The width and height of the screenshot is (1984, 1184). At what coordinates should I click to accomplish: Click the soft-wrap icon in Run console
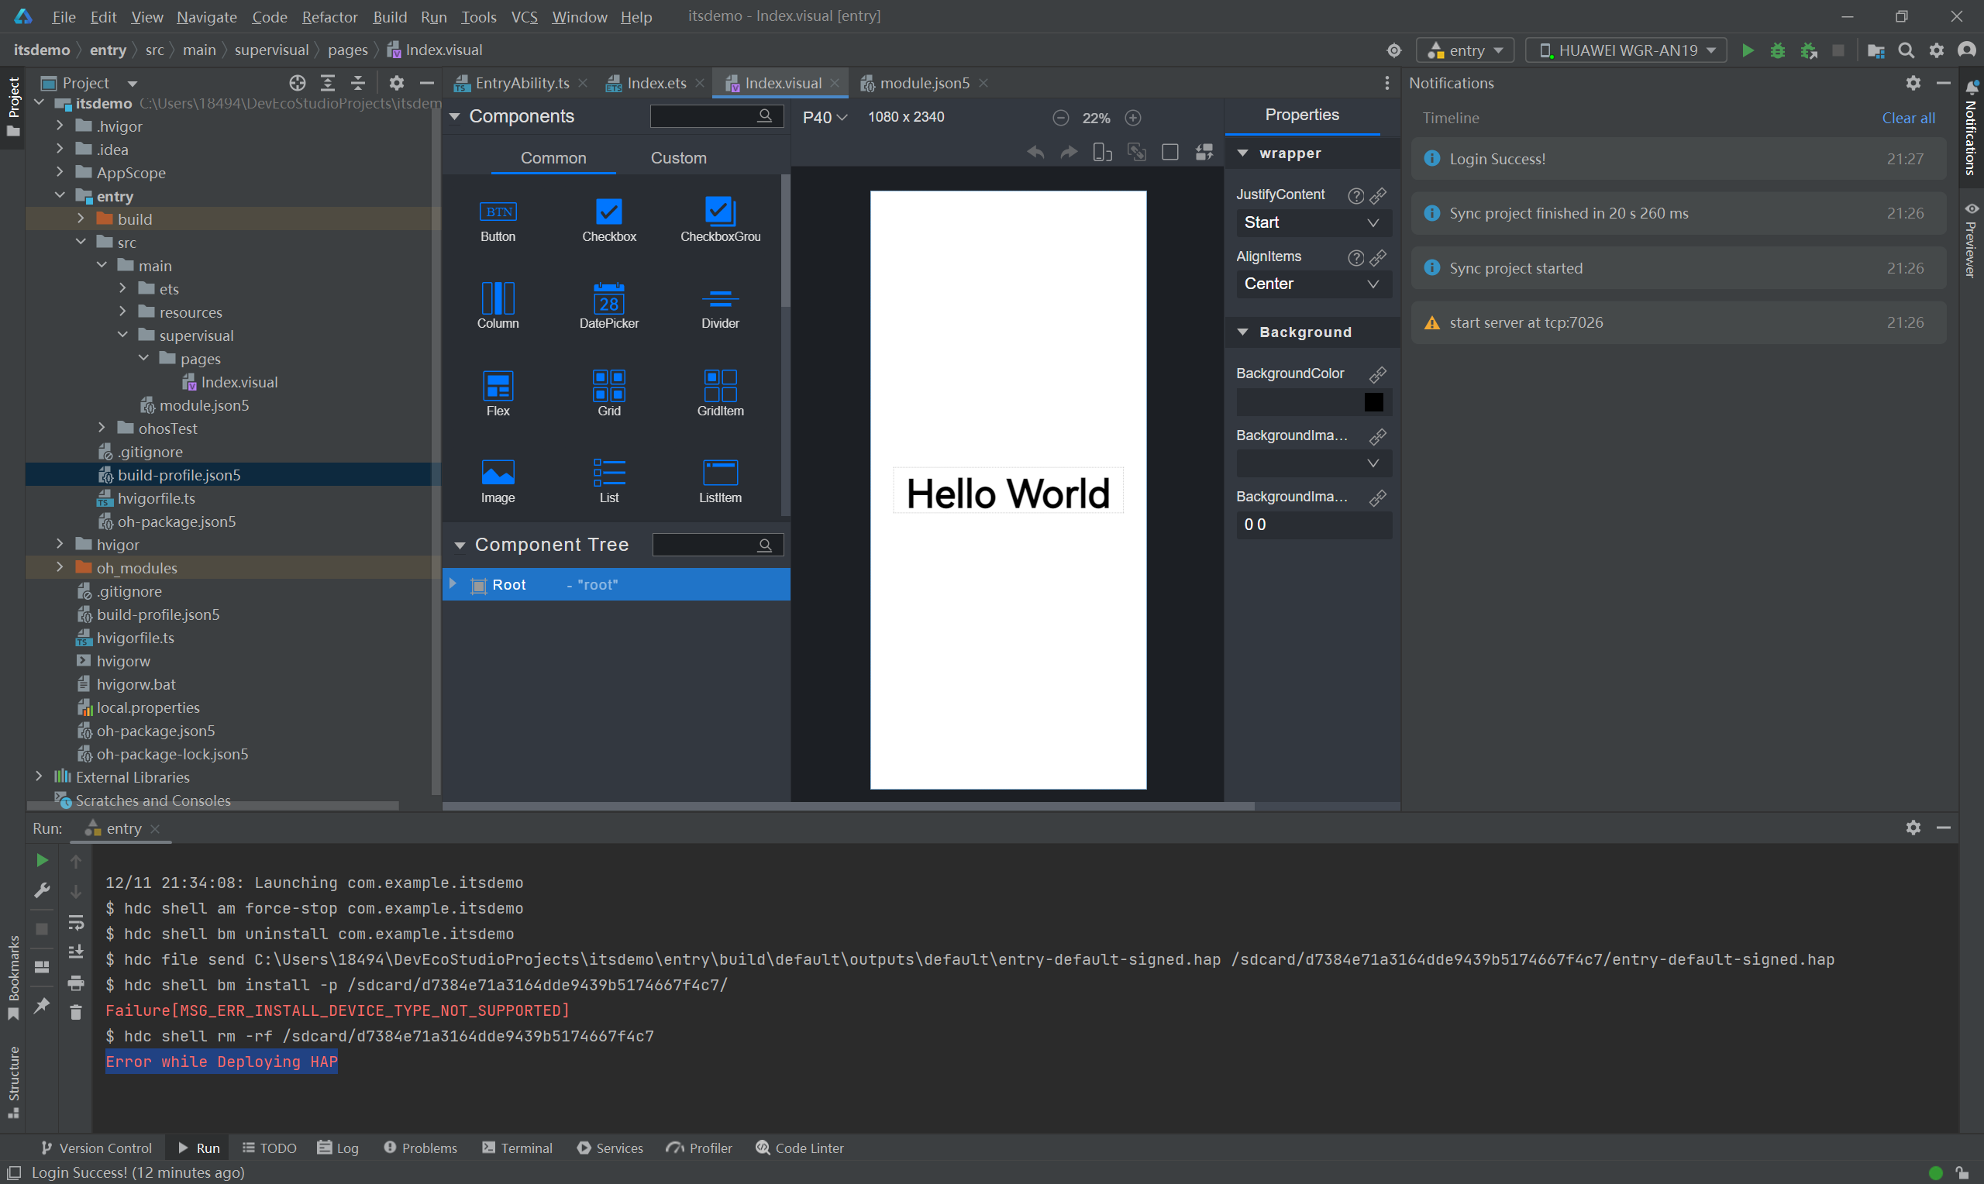click(76, 923)
